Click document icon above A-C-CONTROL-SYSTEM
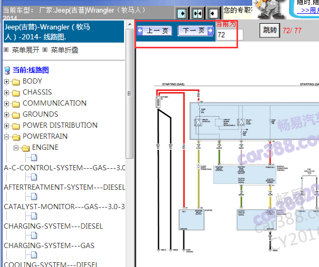Viewport: 319px width, 267px height. 34,157
